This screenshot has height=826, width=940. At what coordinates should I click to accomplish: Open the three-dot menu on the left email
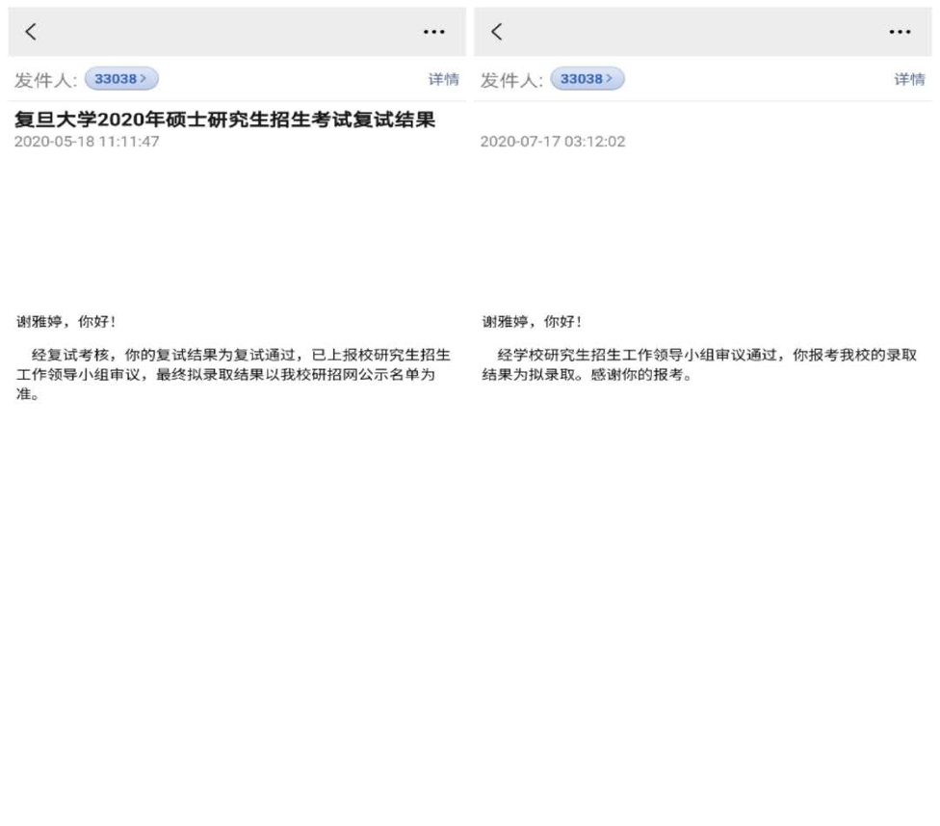[x=434, y=32]
